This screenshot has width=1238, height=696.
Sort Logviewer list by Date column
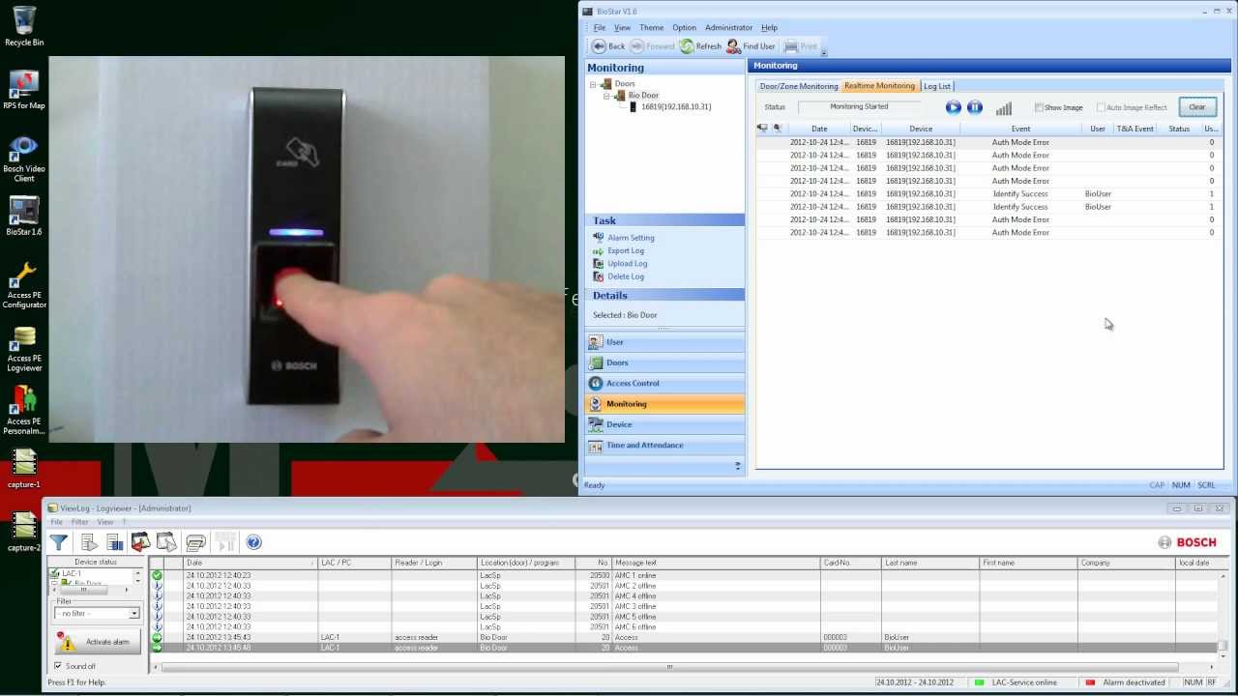(x=251, y=563)
